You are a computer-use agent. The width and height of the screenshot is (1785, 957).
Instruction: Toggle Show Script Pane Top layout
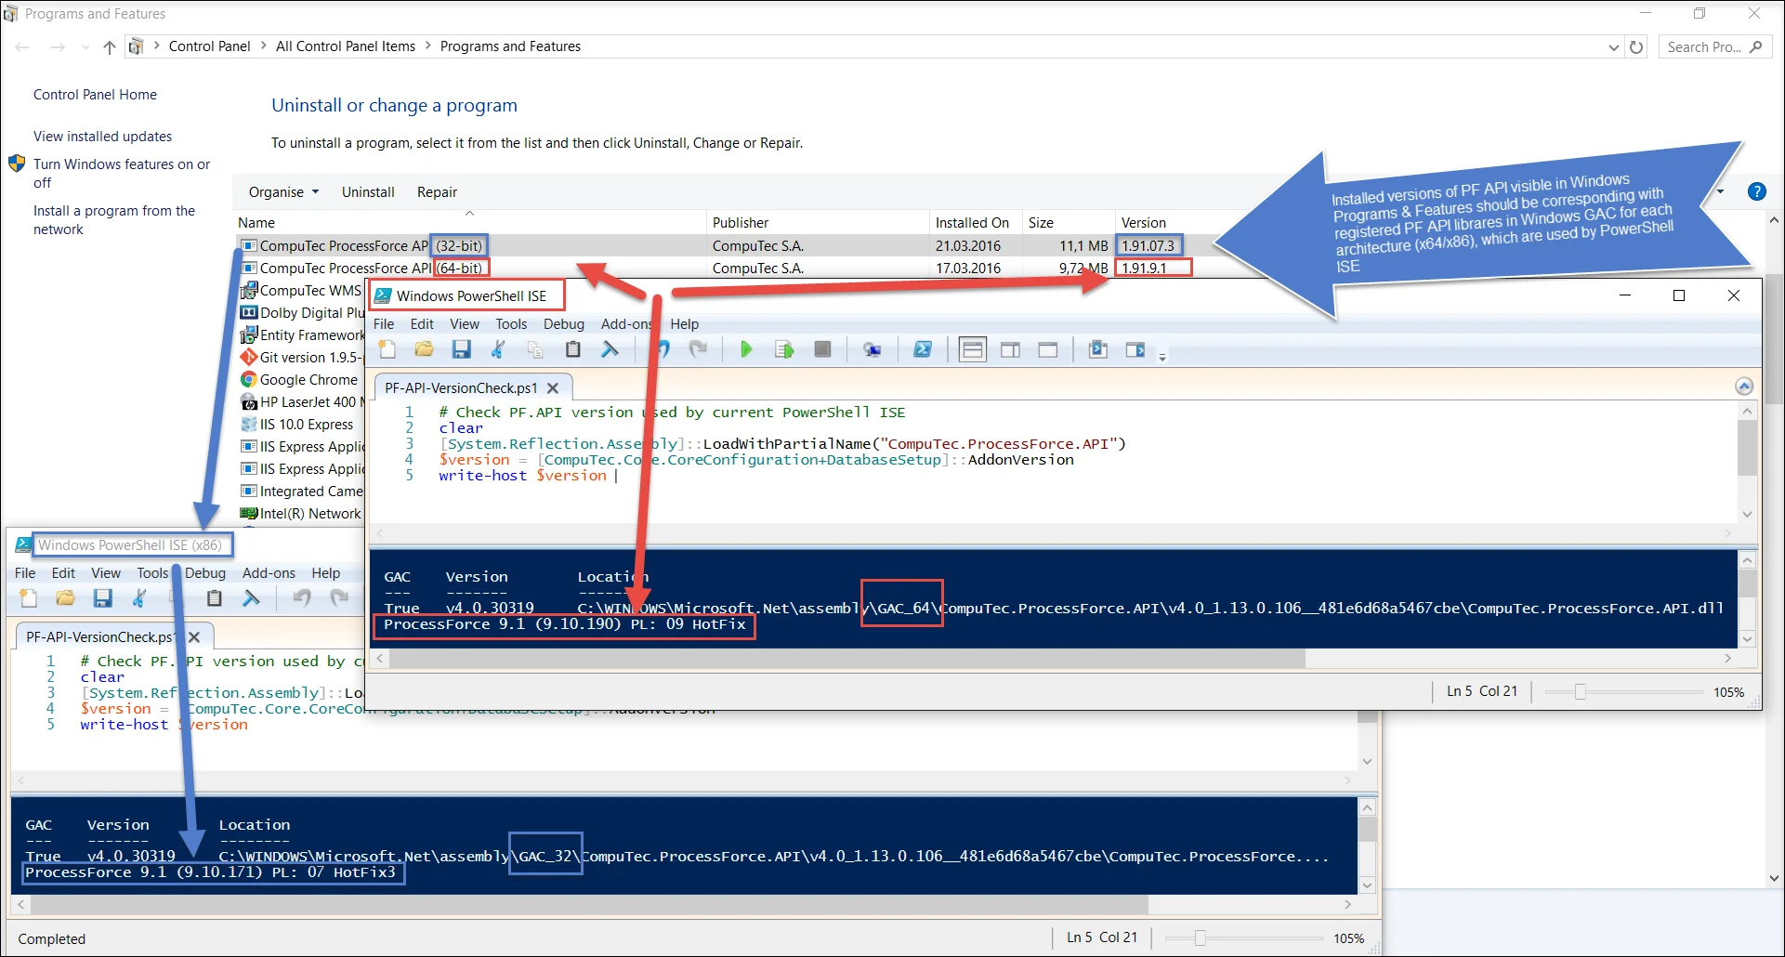pos(972,349)
